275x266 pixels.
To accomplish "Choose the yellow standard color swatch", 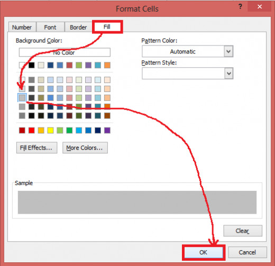I will (x=50, y=131).
